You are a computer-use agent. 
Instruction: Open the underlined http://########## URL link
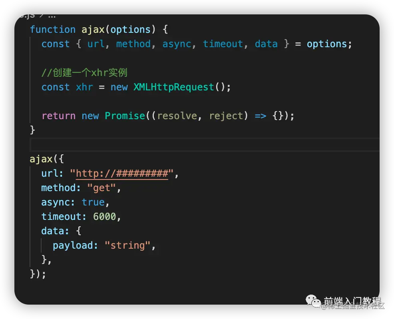pos(122,173)
